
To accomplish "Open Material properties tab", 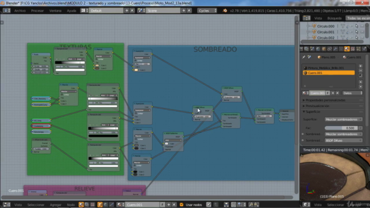I will (347, 49).
